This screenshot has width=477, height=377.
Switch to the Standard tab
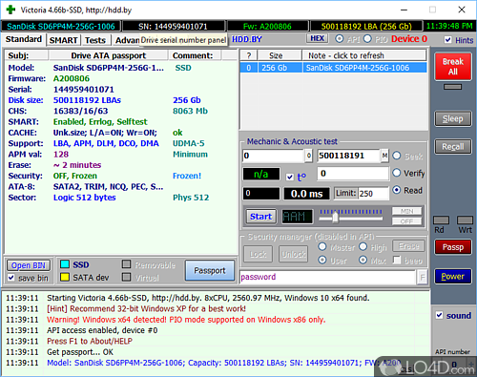tap(23, 39)
